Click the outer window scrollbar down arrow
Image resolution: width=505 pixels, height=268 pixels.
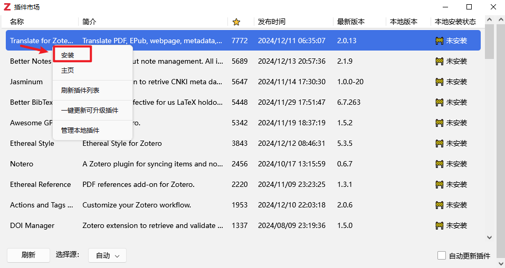pyautogui.click(x=500, y=264)
